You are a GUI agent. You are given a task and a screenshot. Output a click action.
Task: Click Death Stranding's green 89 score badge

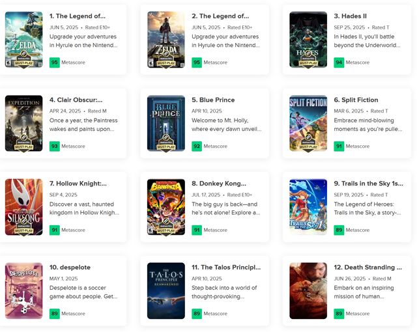tap(339, 313)
